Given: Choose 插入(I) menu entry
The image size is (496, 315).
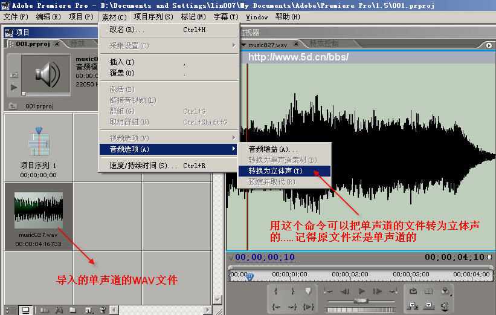Looking at the screenshot, I should click(x=169, y=62).
